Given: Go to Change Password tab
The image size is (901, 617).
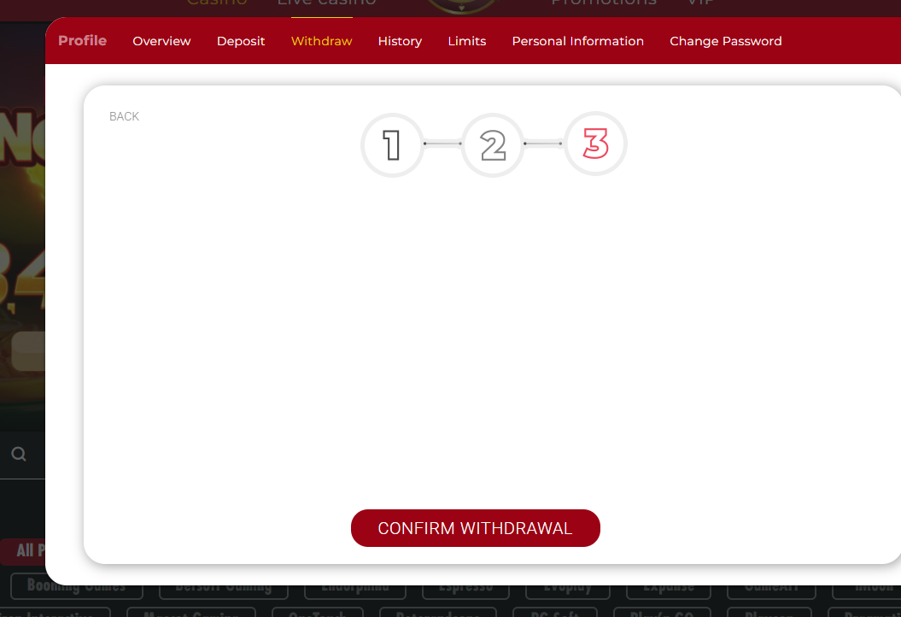Looking at the screenshot, I should 725,41.
